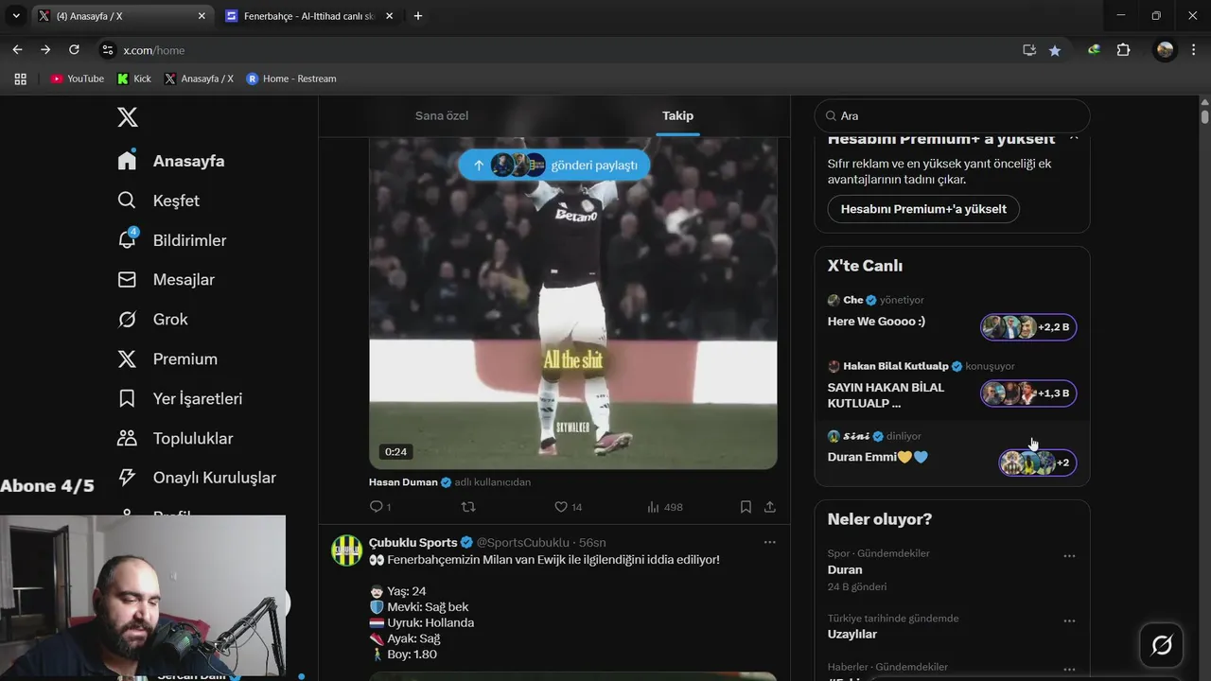
Task: Open listeners badge +1,3 B
Action: (1028, 393)
